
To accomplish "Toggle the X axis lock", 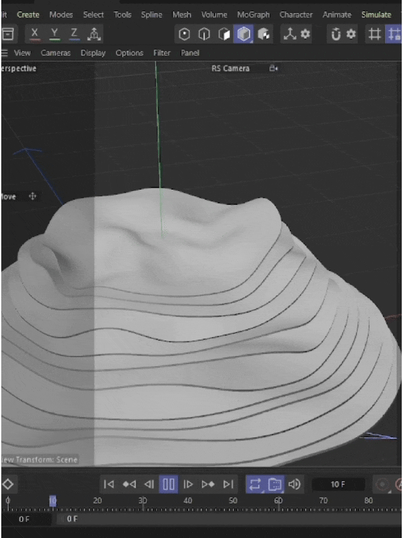I will (34, 34).
